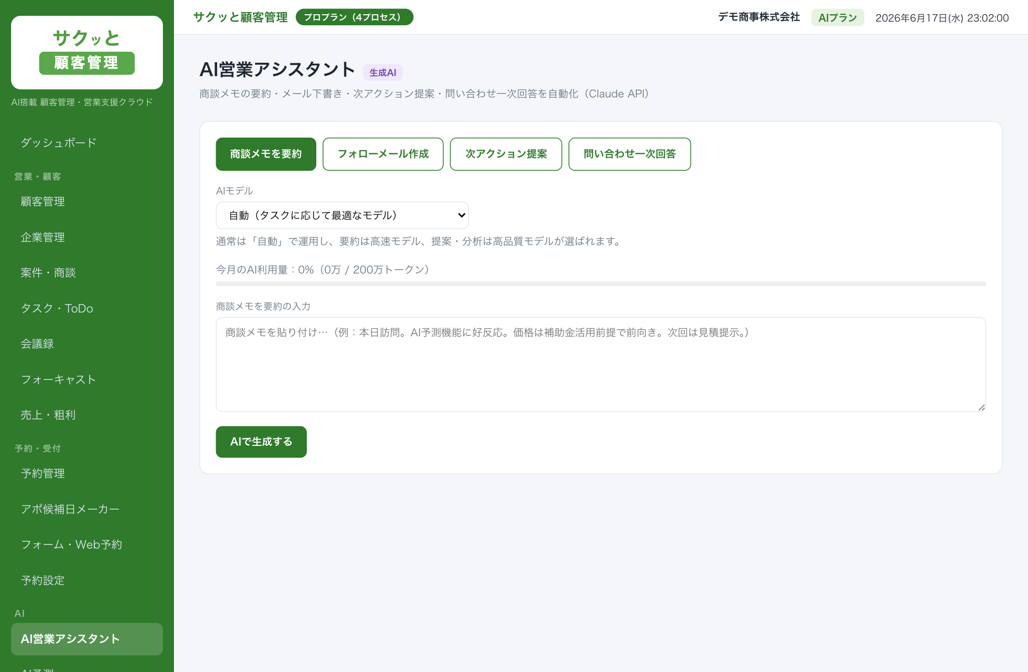Open 顧客管理 in the sidebar

click(87, 202)
